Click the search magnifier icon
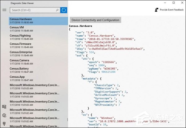The image size is (186, 128). click(x=57, y=10)
